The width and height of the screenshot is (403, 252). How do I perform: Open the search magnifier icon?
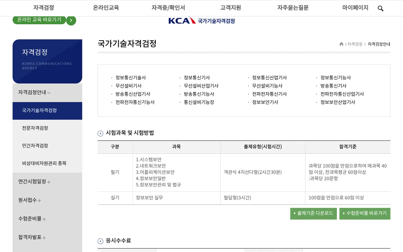380,8
